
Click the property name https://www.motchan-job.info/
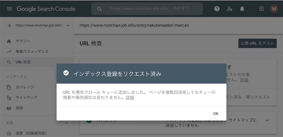click(x=39, y=25)
